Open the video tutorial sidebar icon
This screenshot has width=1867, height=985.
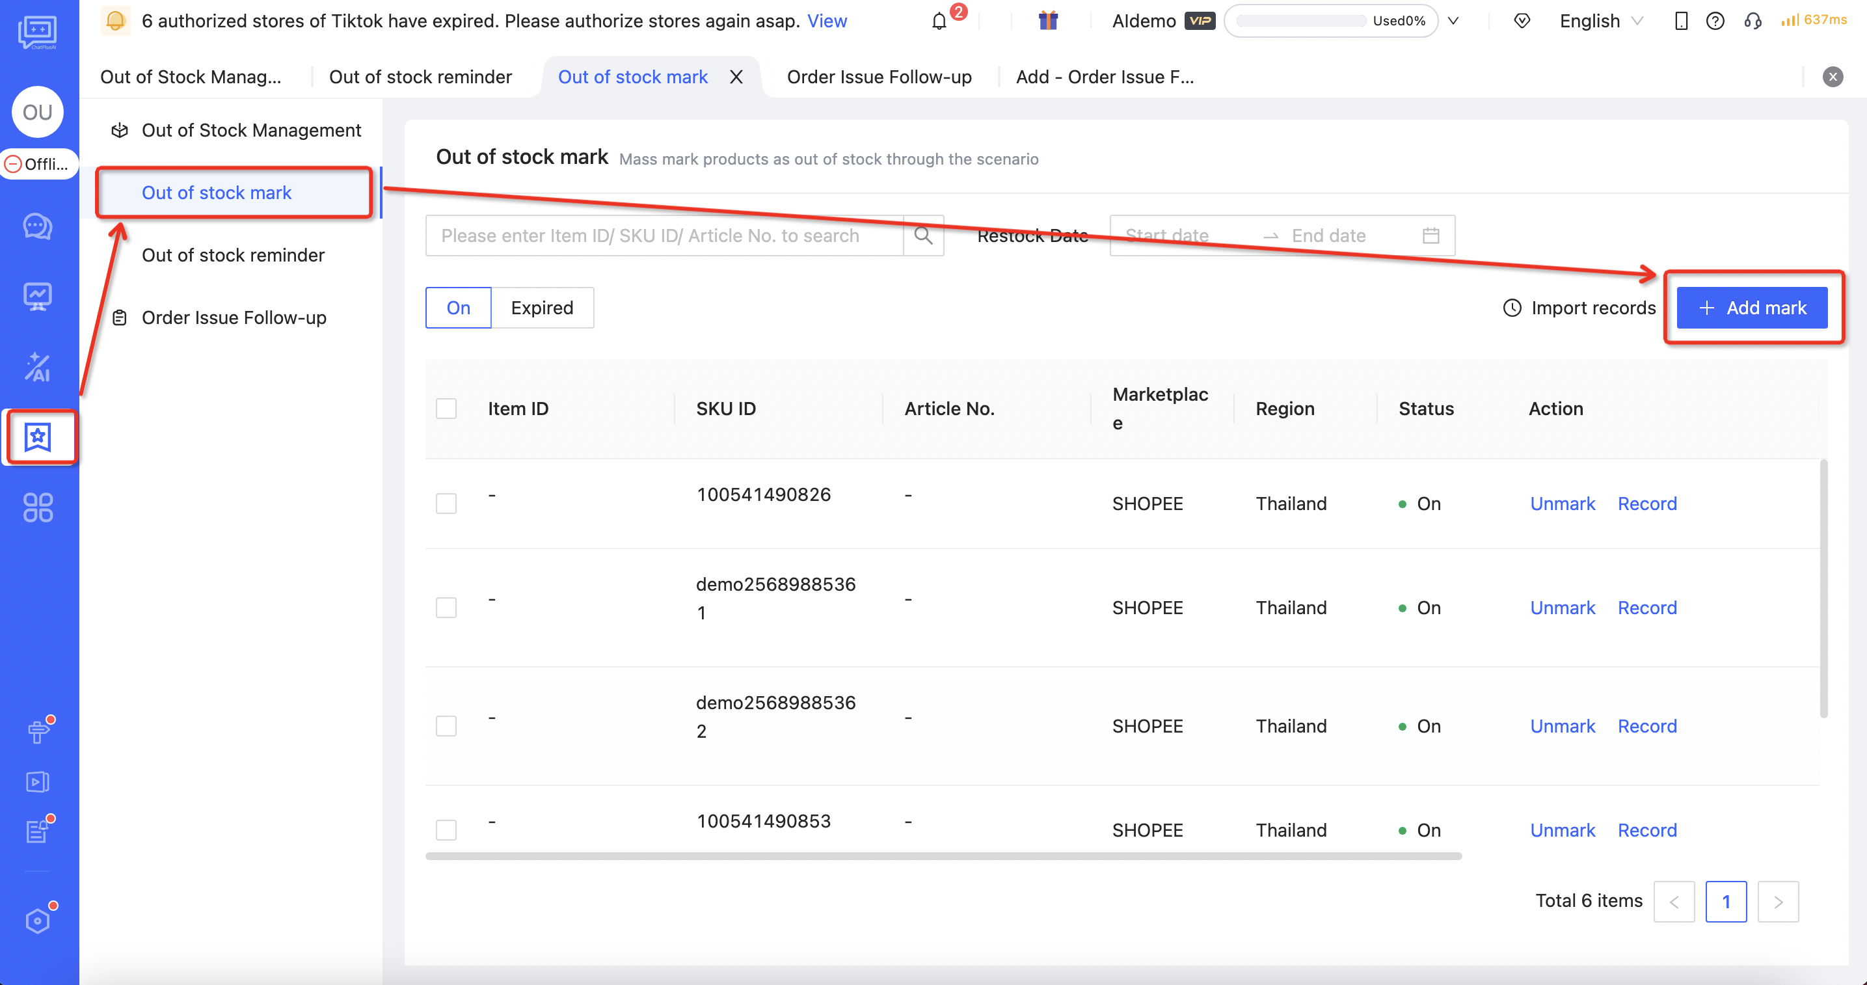[x=38, y=782]
